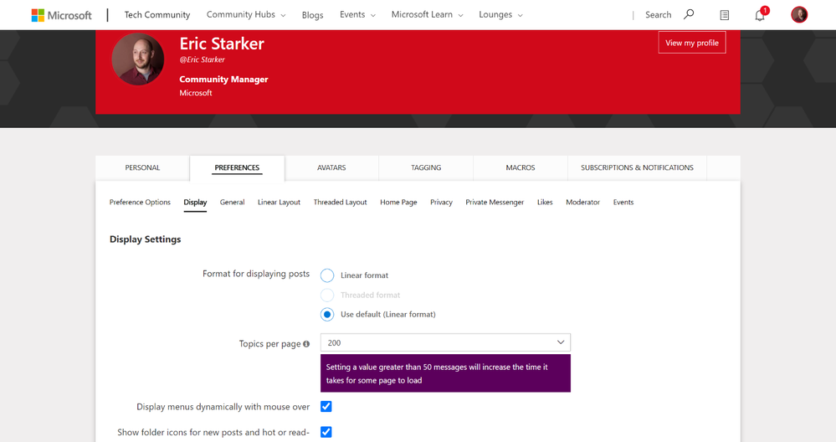Image resolution: width=836 pixels, height=442 pixels.
Task: Open Preference Options sub-tab
Action: point(140,202)
